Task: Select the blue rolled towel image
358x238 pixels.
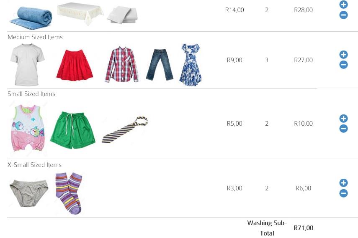Action: tap(31, 18)
